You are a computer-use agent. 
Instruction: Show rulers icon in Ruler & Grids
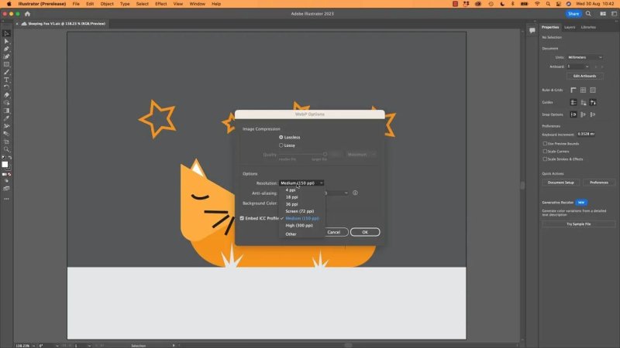pyautogui.click(x=573, y=90)
